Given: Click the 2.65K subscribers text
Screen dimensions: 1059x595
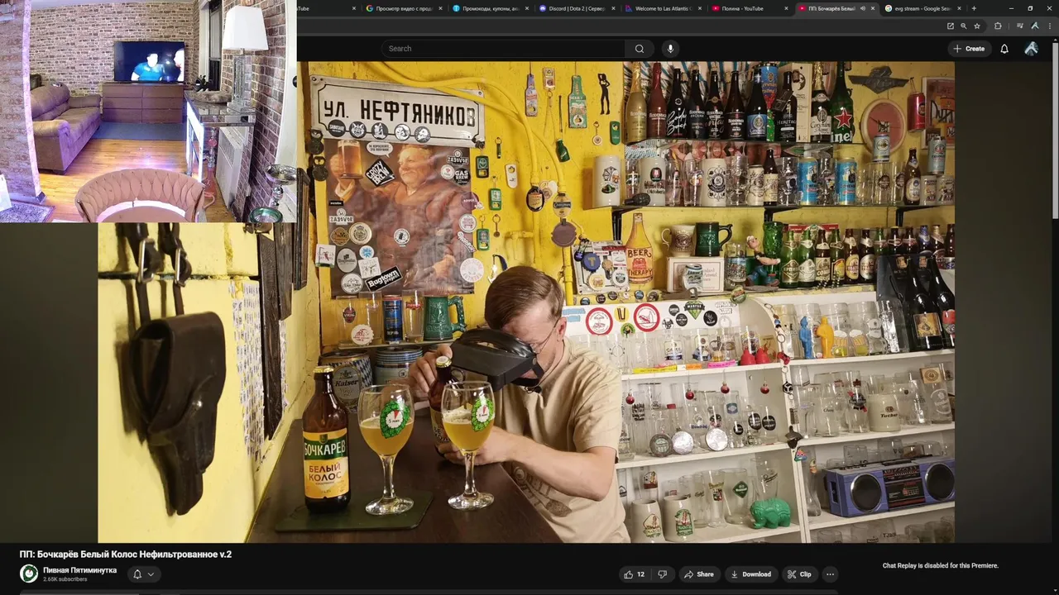Looking at the screenshot, I should 65,579.
